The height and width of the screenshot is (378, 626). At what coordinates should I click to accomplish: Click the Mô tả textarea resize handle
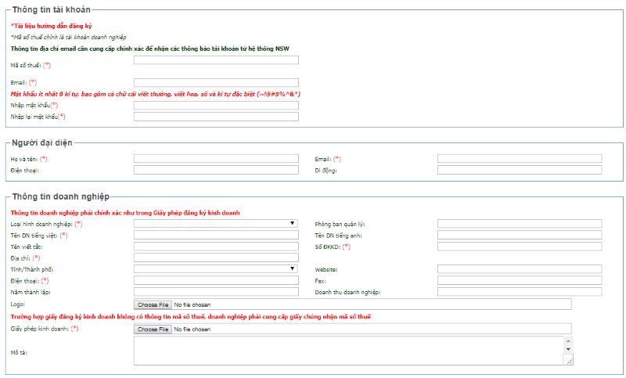[569, 361]
